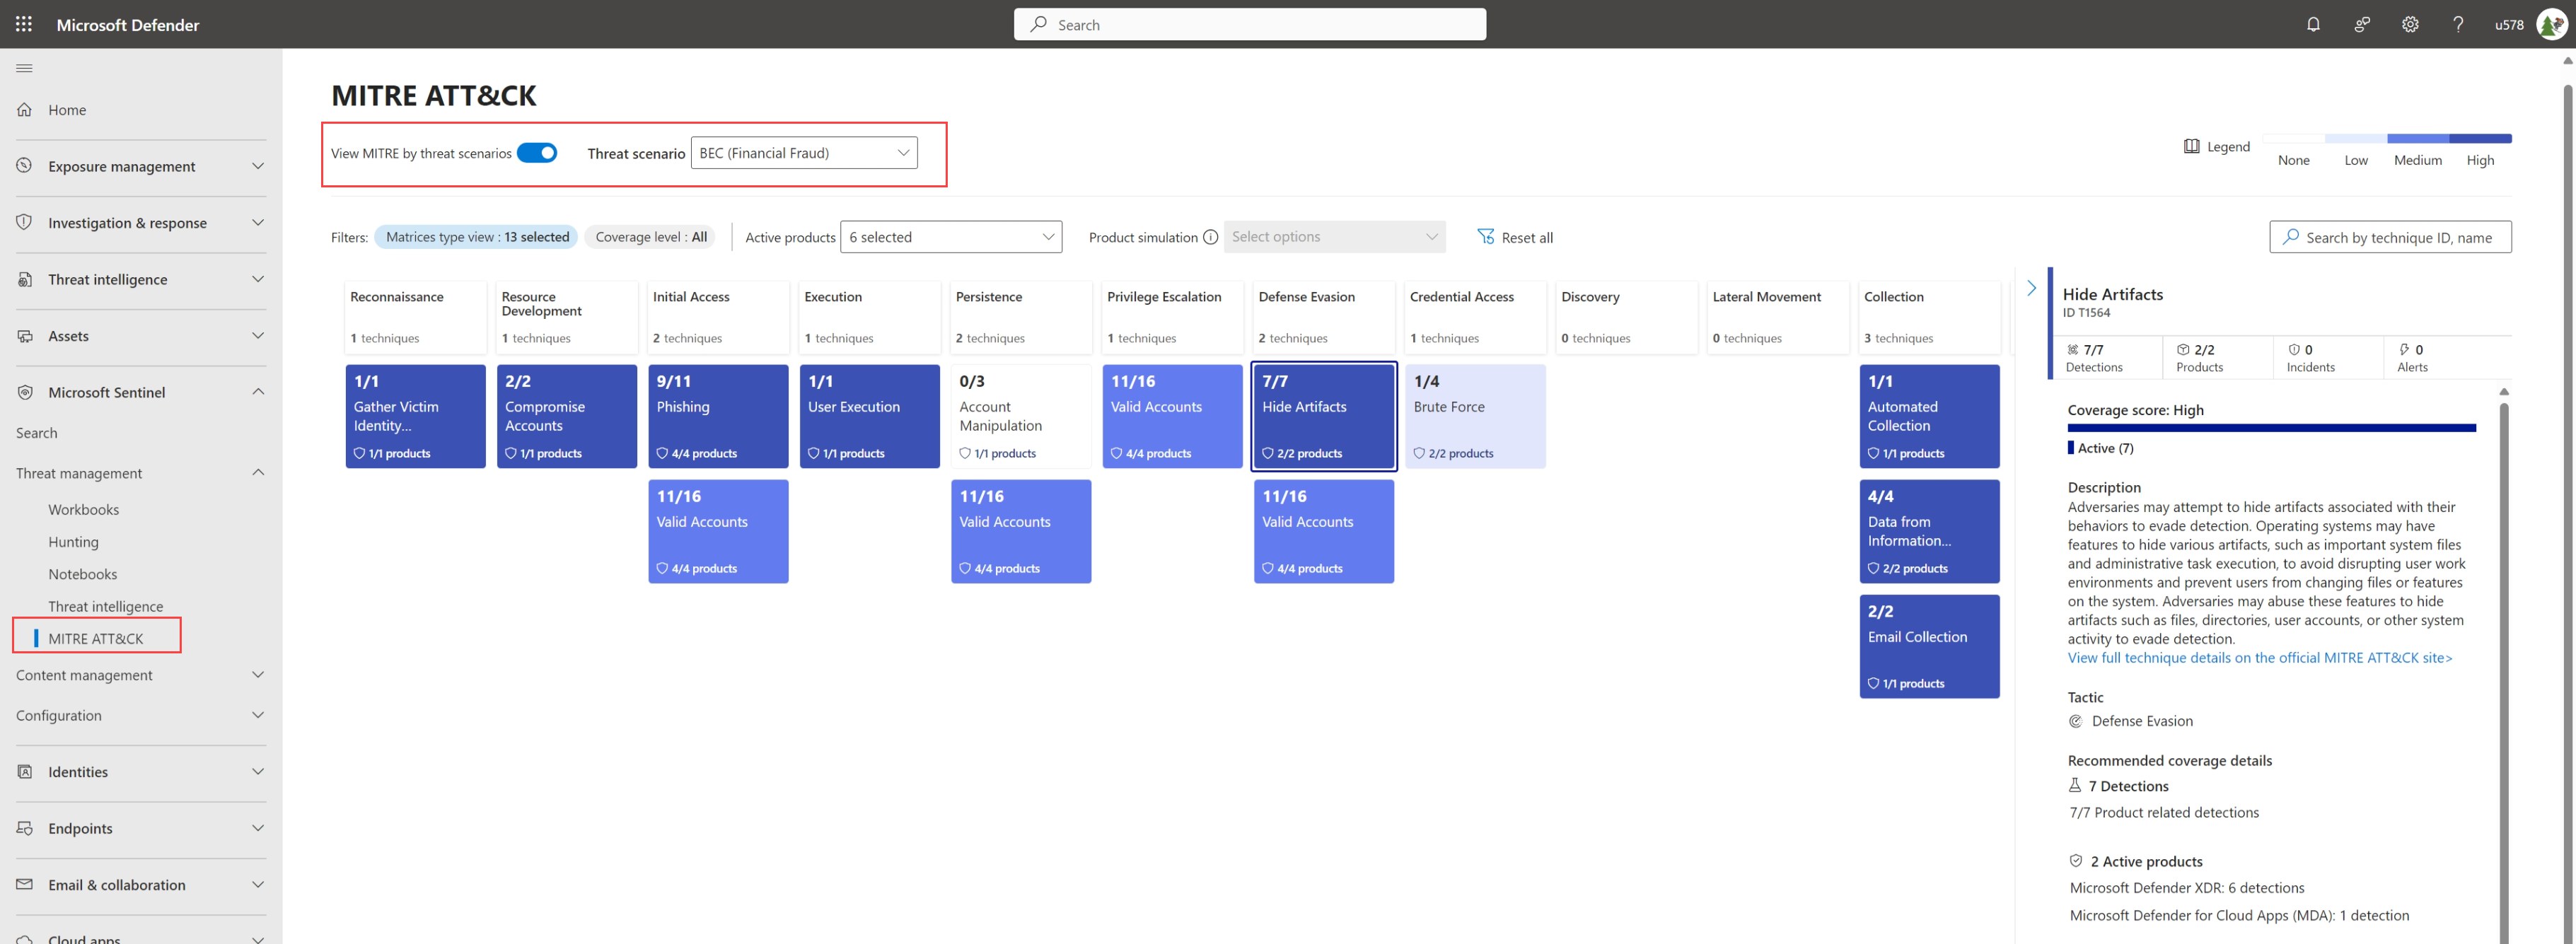The width and height of the screenshot is (2576, 944).
Task: Select the MITRE ATT&CK menu item
Action: [93, 639]
